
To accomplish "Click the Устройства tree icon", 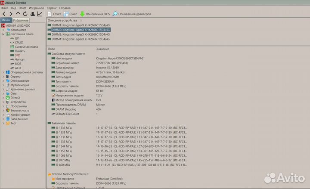I will pos(8,102).
